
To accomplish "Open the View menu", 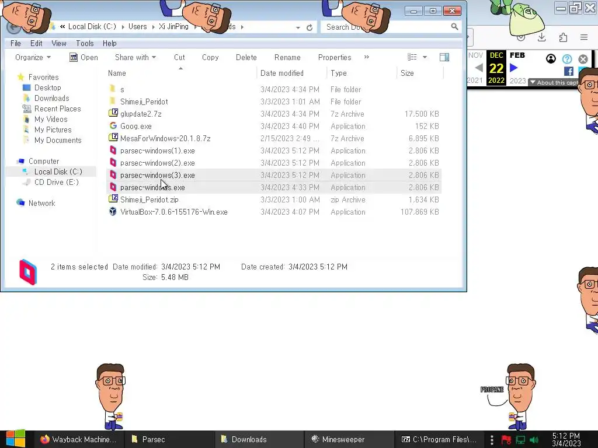I will (x=59, y=43).
